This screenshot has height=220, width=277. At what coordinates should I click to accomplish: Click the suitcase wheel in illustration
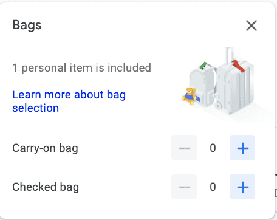[219, 105]
